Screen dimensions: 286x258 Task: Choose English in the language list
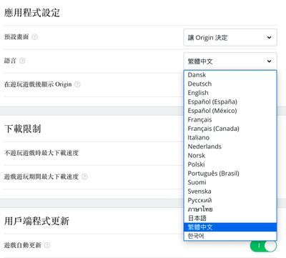click(230, 93)
